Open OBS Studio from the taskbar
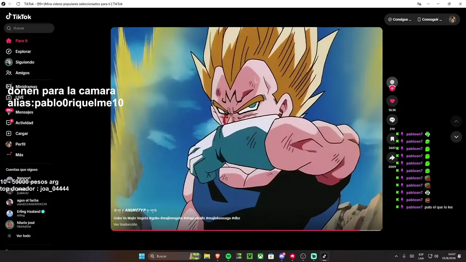Image resolution: width=466 pixels, height=262 pixels. pos(303,256)
